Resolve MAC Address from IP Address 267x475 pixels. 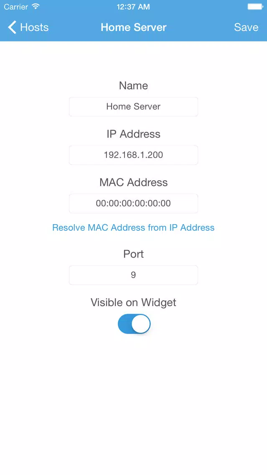[134, 227]
